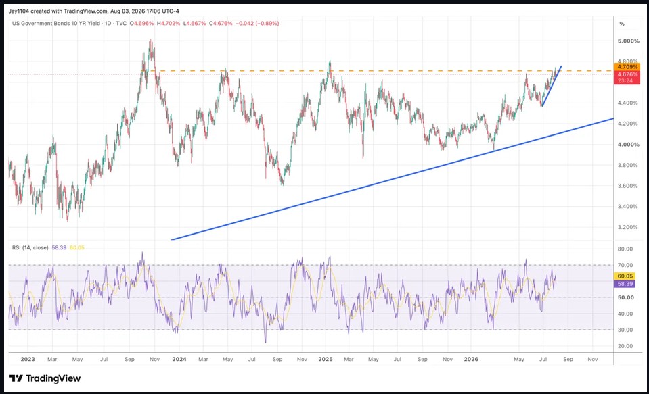Viewport: 649px width, 394px height.
Task: Click the 3.400% price axis label
Action: pos(628,206)
